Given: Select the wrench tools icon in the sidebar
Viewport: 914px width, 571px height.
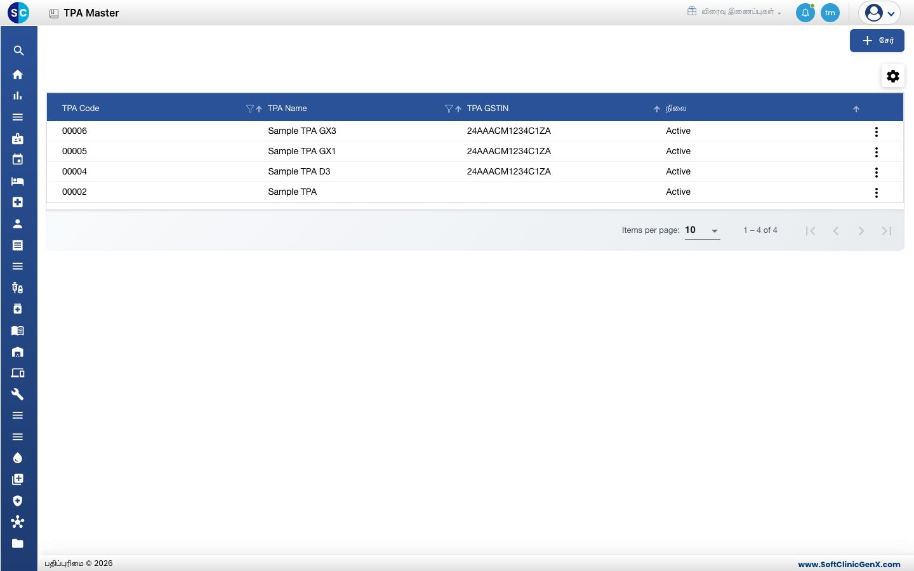Looking at the screenshot, I should coord(18,394).
